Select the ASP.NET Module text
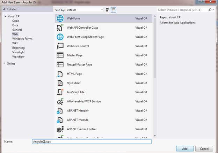This screenshot has height=153, width=218. [78, 120]
